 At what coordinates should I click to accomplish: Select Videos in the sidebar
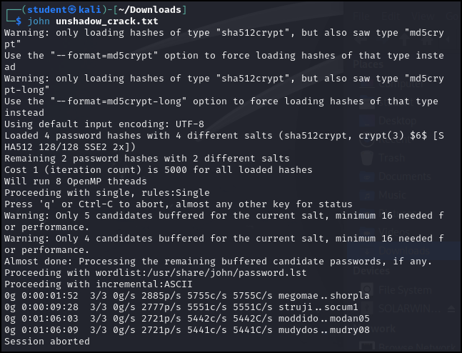[394, 232]
